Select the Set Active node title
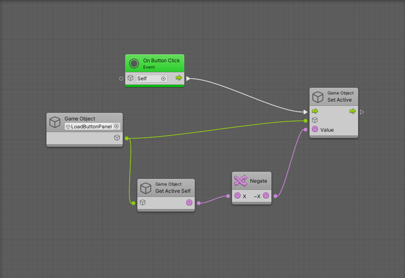The height and width of the screenshot is (278, 405). (x=340, y=100)
